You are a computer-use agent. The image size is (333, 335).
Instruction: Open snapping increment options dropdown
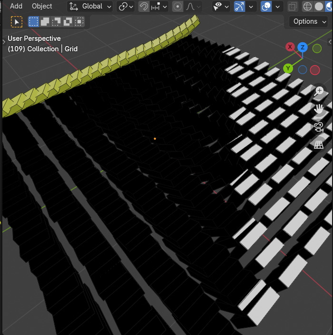159,7
